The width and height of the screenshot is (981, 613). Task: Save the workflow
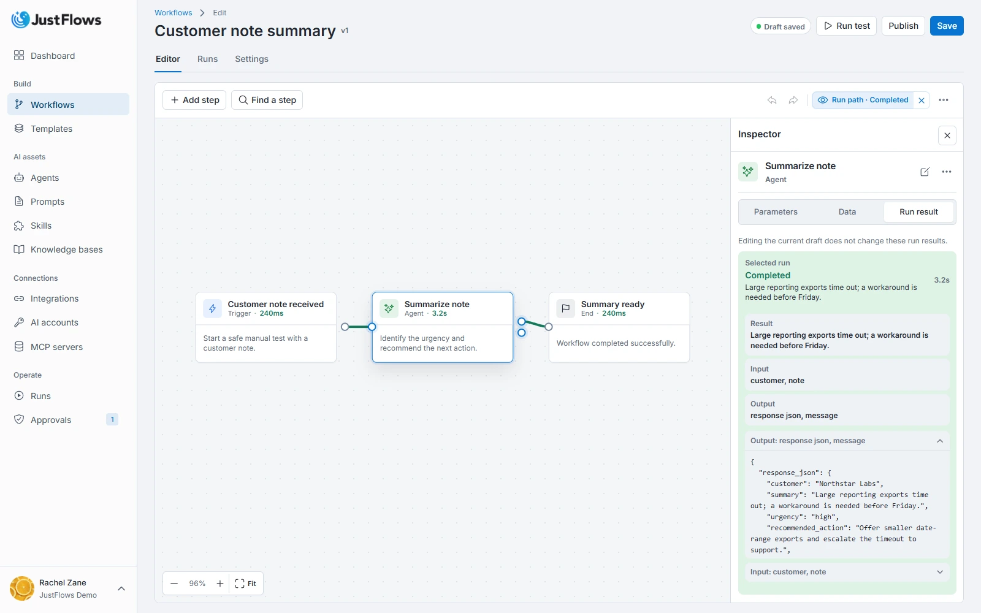click(947, 26)
